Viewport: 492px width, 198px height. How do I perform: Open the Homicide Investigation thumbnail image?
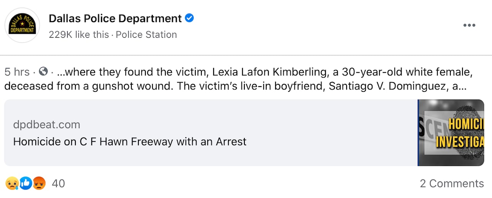[x=450, y=133]
